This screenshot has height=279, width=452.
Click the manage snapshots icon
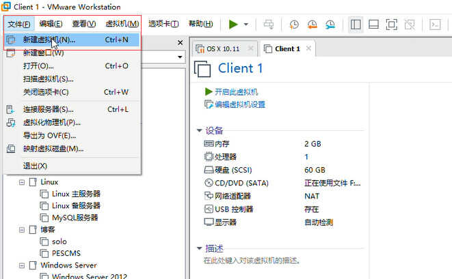[x=330, y=25]
